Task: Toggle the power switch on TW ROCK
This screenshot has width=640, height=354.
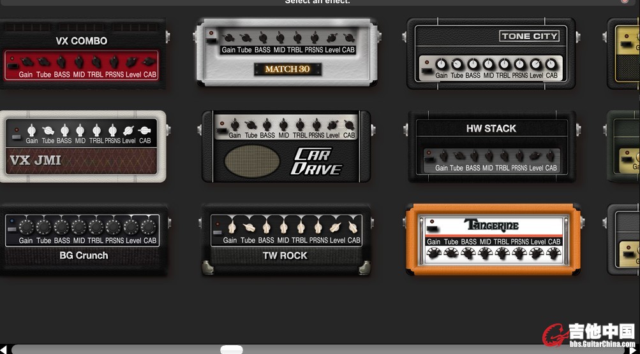Action: click(x=217, y=232)
